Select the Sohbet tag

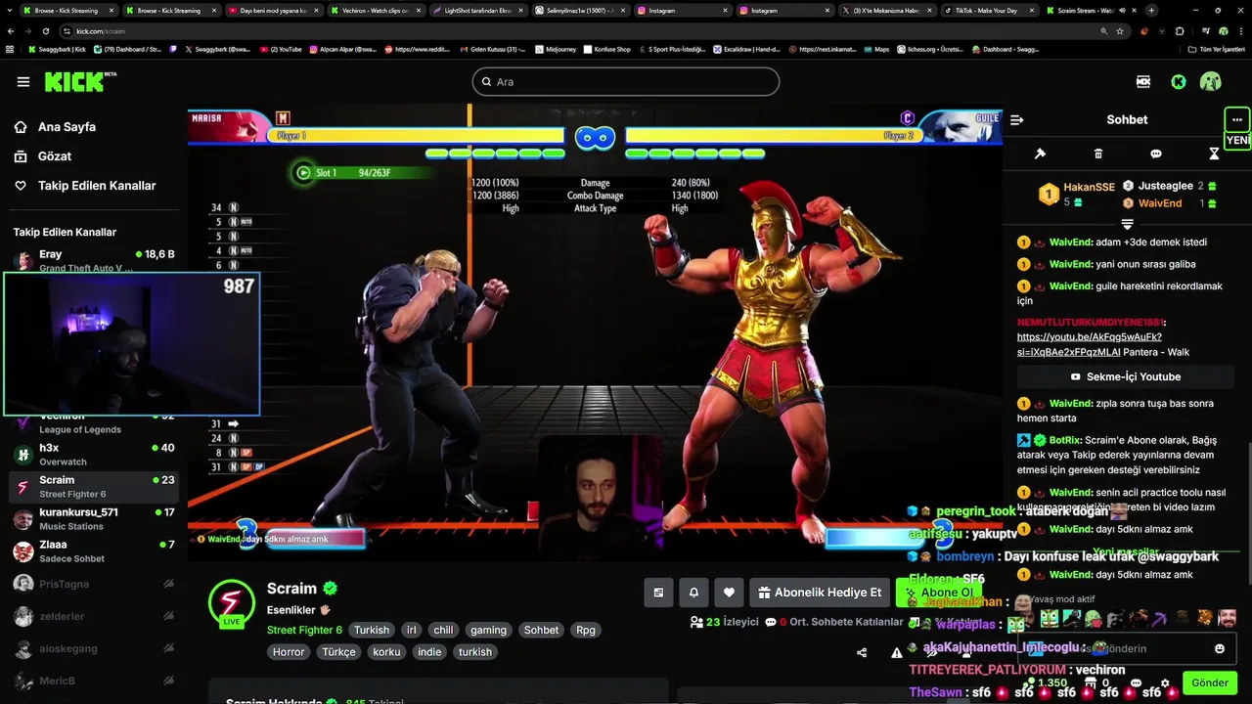pos(541,630)
